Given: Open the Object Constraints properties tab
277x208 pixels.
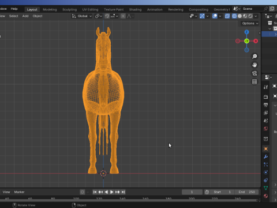Looking at the screenshot, I should [x=265, y=180].
